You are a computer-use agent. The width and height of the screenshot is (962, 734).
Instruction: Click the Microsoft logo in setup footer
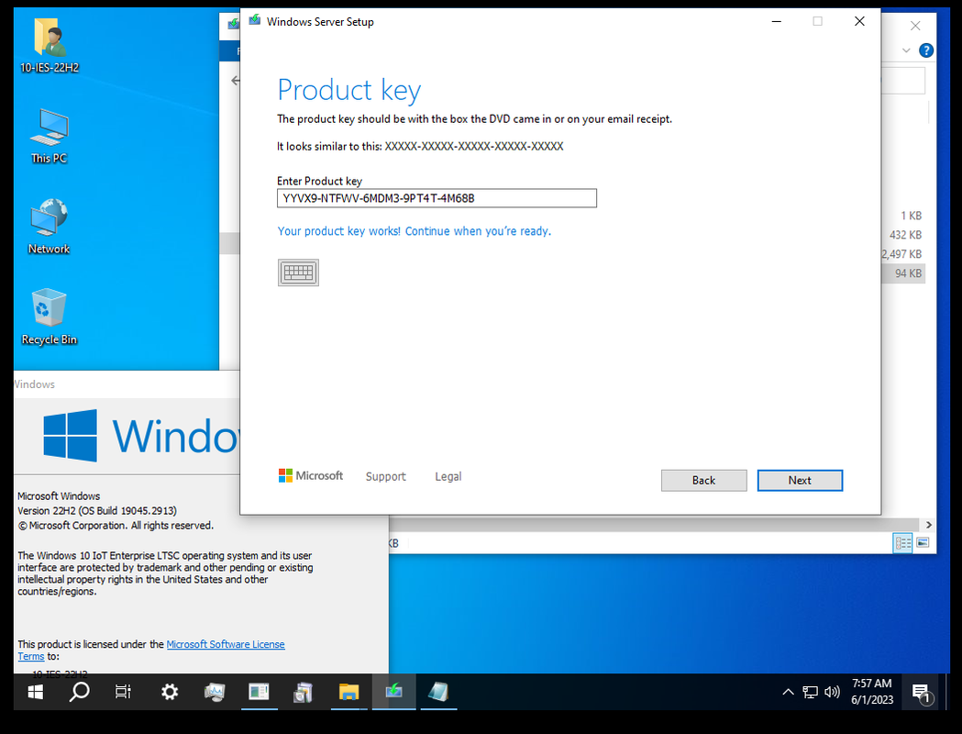pos(311,475)
